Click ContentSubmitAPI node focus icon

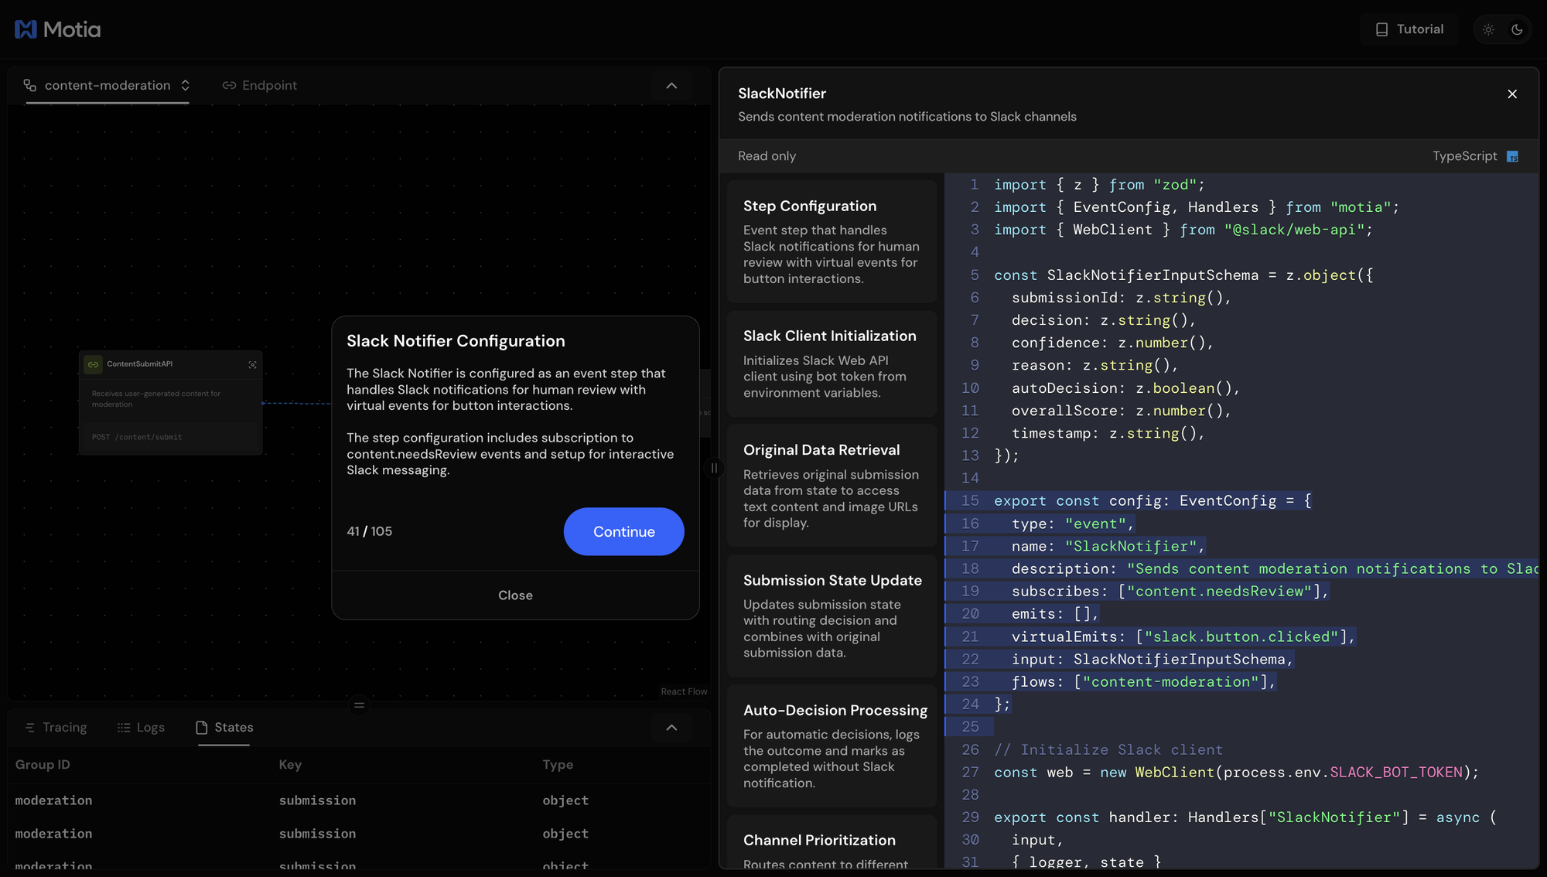[x=252, y=364]
